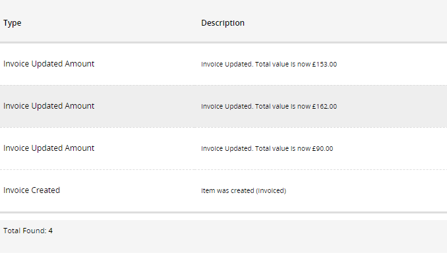Click the amount £162.00
The height and width of the screenshot is (278, 447).
(324, 106)
